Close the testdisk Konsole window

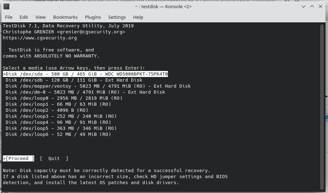321,6
